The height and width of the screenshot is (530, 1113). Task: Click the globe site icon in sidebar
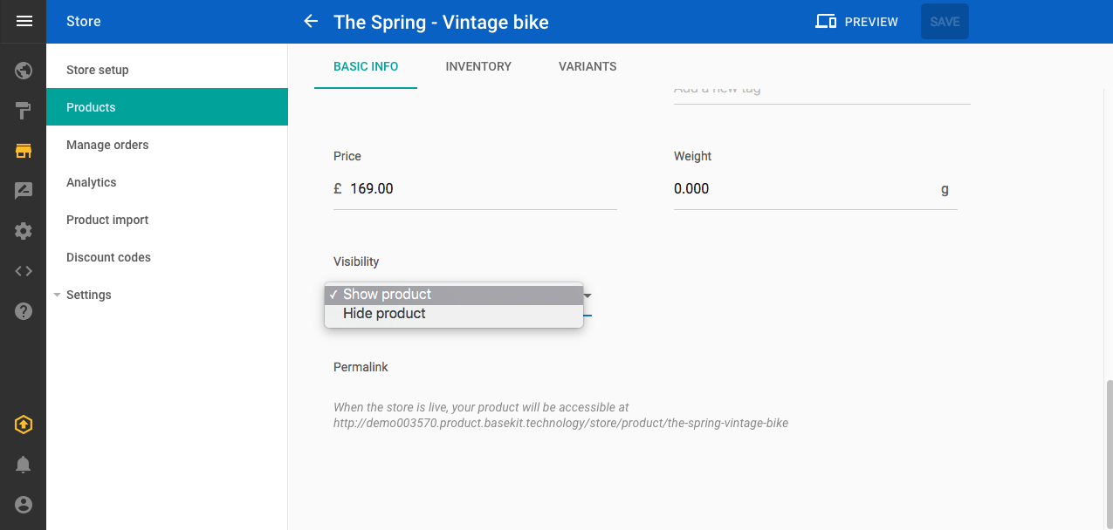click(x=24, y=71)
